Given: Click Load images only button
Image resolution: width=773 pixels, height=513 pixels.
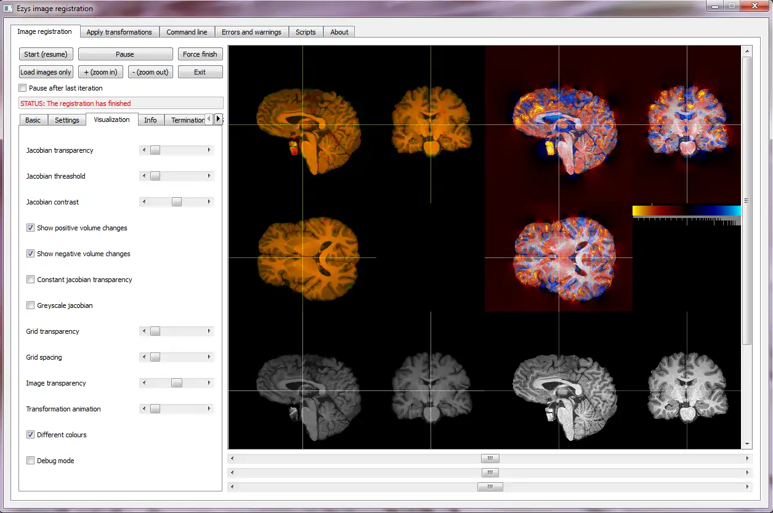Looking at the screenshot, I should point(46,72).
